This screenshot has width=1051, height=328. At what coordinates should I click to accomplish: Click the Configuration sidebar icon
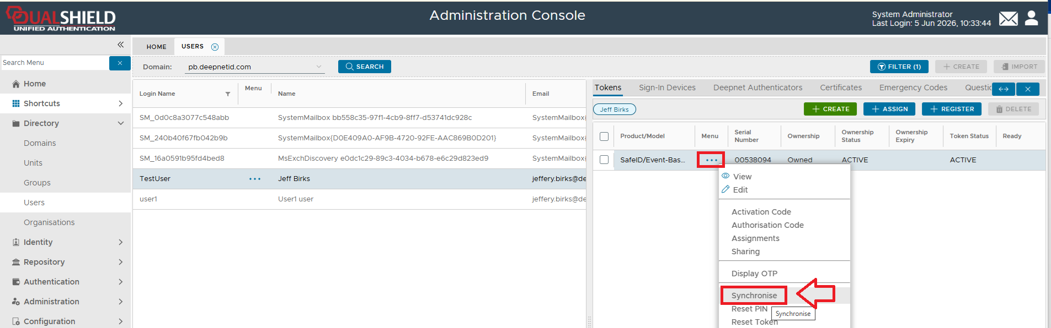tap(16, 321)
